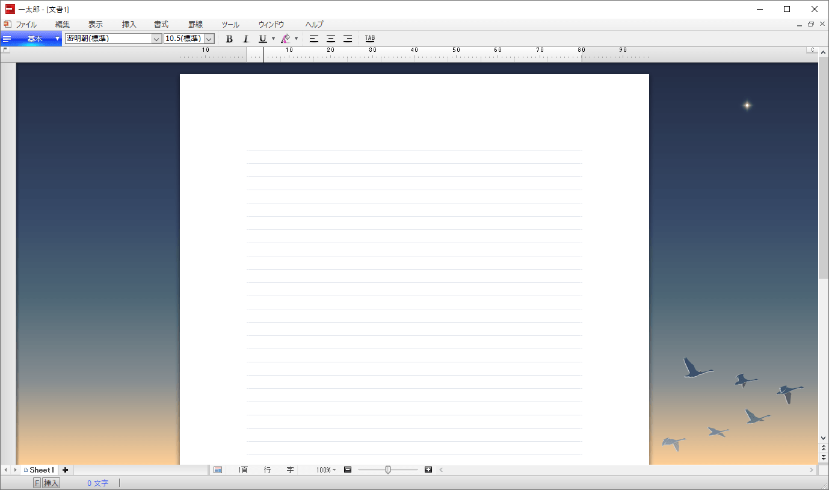Go to the next page with the double down arrow
Viewport: 829px width, 490px height.
coord(824,458)
